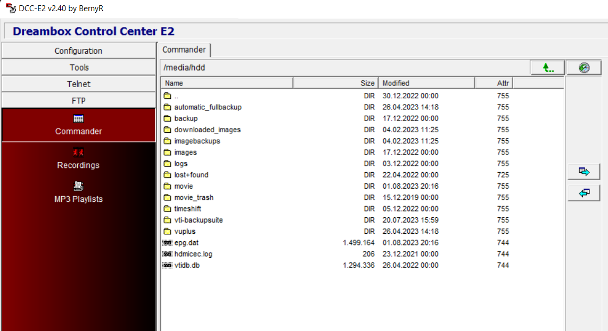Image resolution: width=608 pixels, height=331 pixels.
Task: Select hdmicec.log size 206
Action: pos(368,254)
